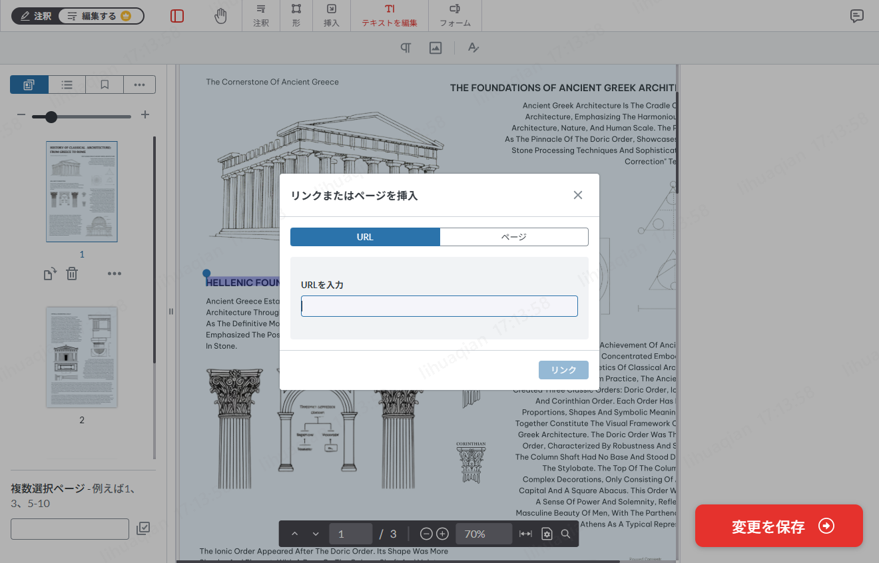
Task: Go to next page arrow
Action: coord(316,534)
